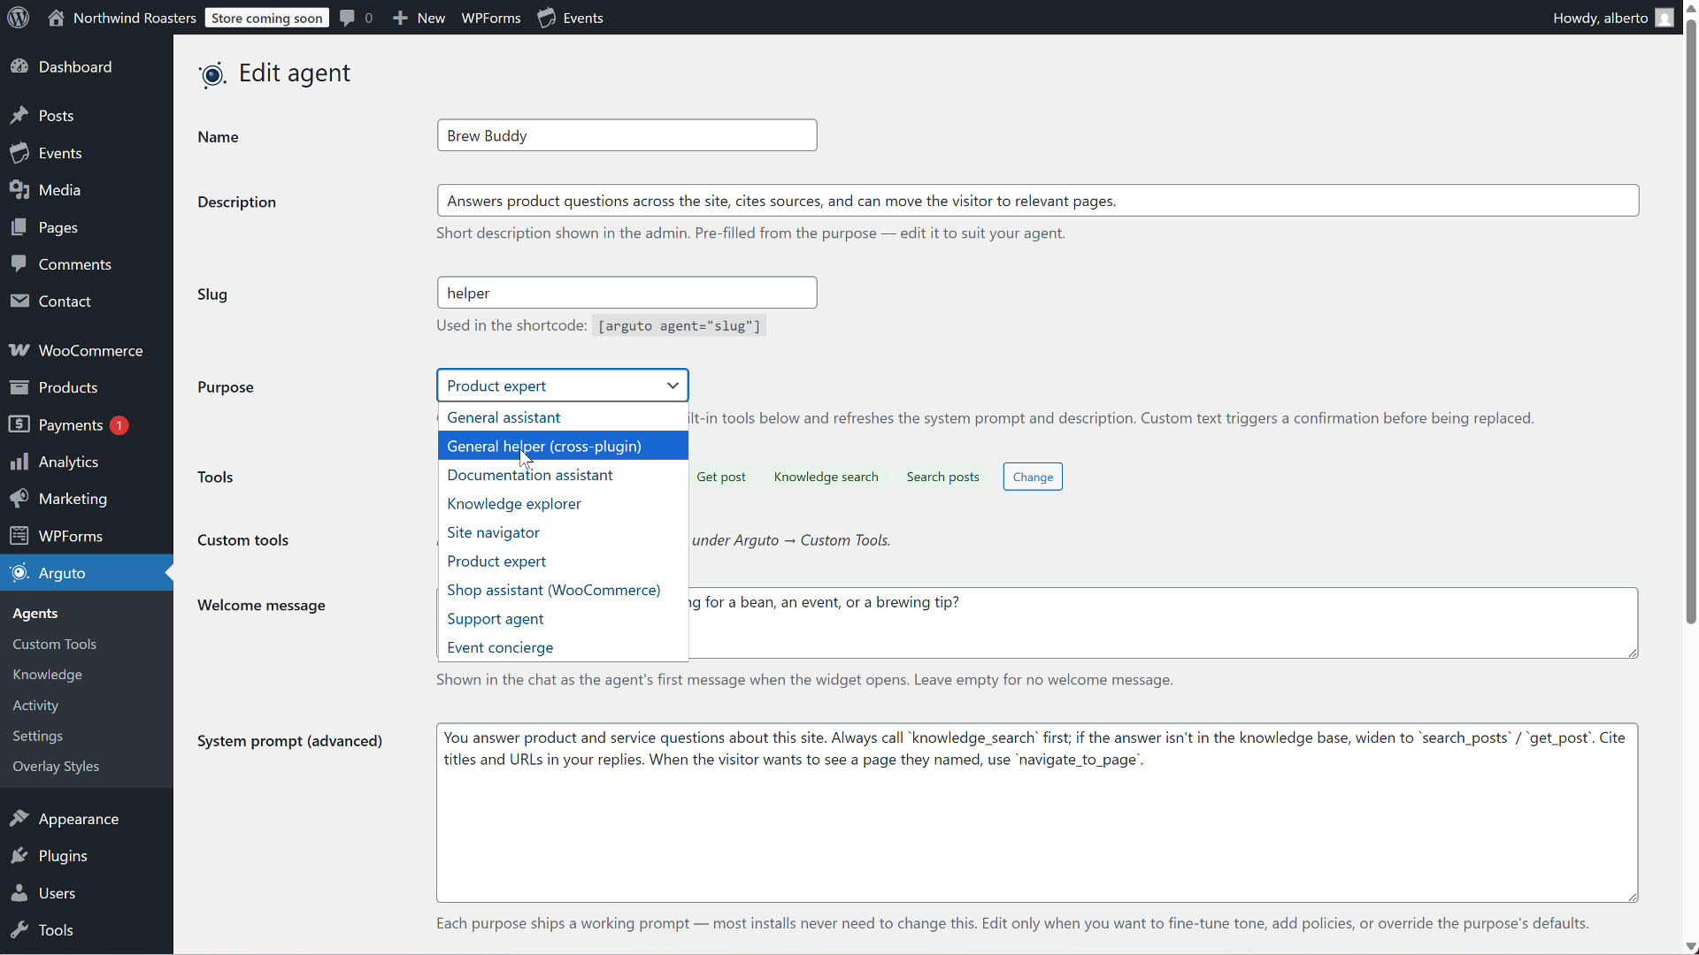Click the Marketing megaphone icon
Viewport: 1699px width, 955px height.
click(19, 499)
